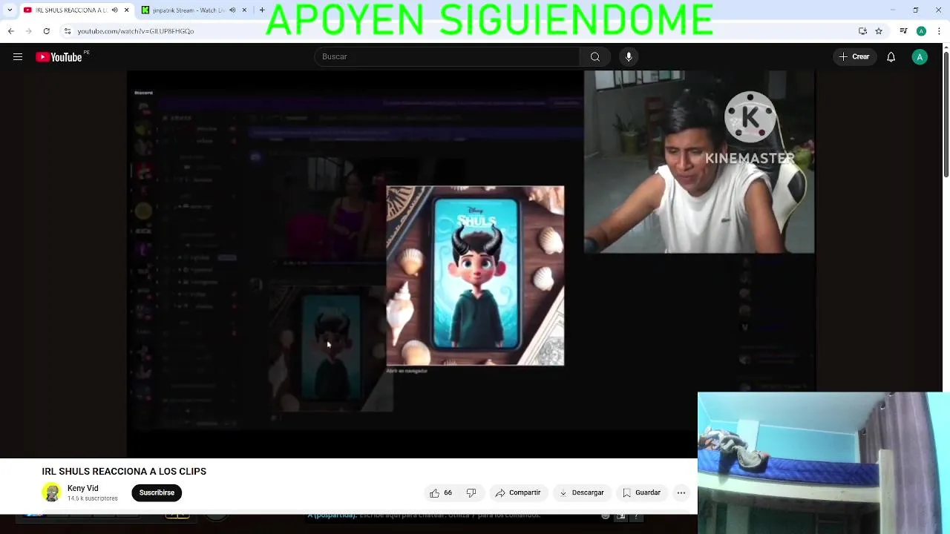Open the Keny Vid channel name link
The height and width of the screenshot is (534, 950).
coord(83,488)
